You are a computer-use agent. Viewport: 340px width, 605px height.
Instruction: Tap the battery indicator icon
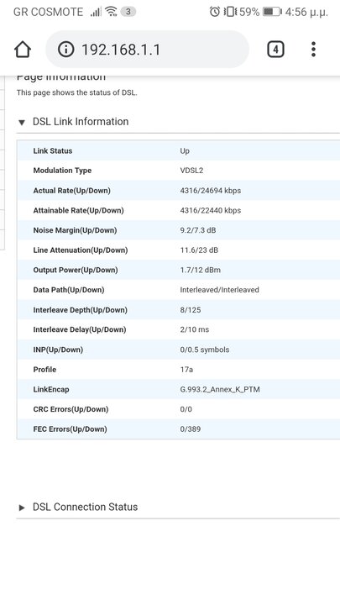(x=272, y=12)
